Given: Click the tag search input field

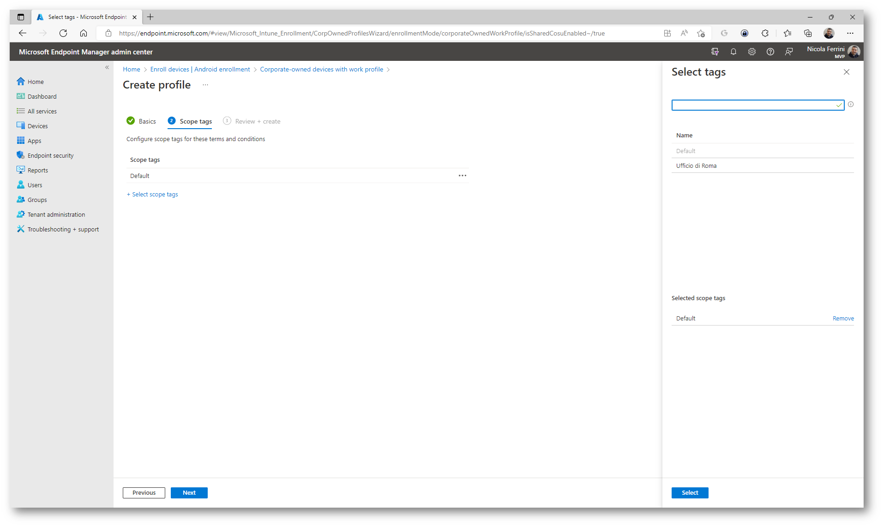Looking at the screenshot, I should (x=757, y=105).
